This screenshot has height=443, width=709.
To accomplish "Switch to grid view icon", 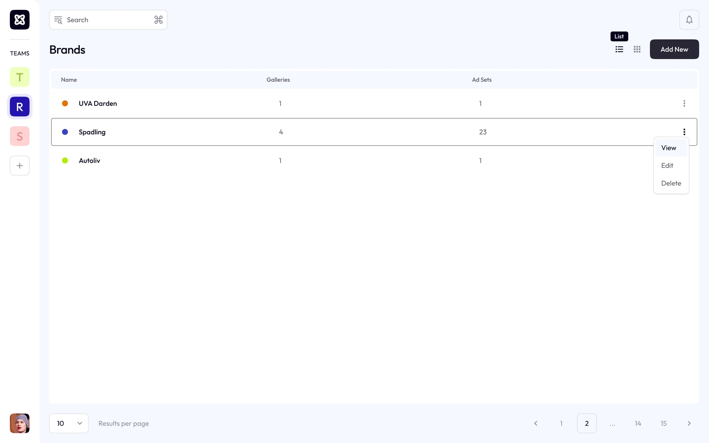I will click(637, 49).
